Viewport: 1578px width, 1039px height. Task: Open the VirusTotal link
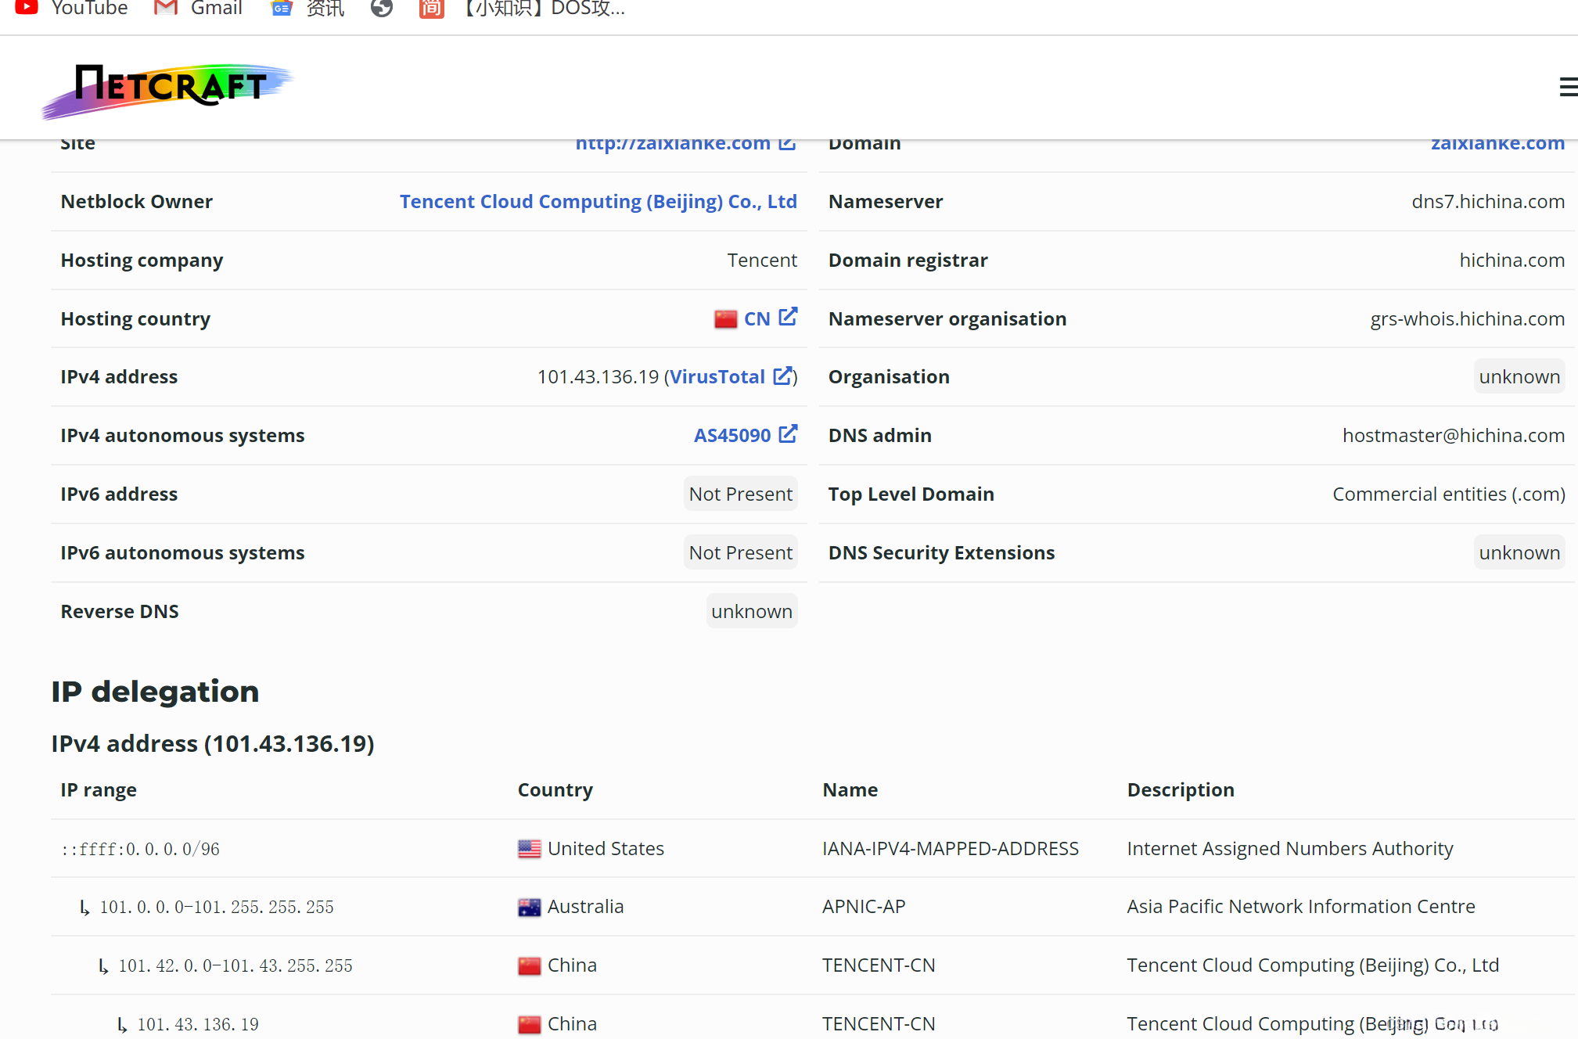(717, 377)
